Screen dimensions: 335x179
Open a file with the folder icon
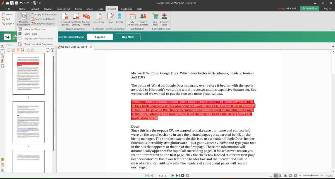(7, 3)
